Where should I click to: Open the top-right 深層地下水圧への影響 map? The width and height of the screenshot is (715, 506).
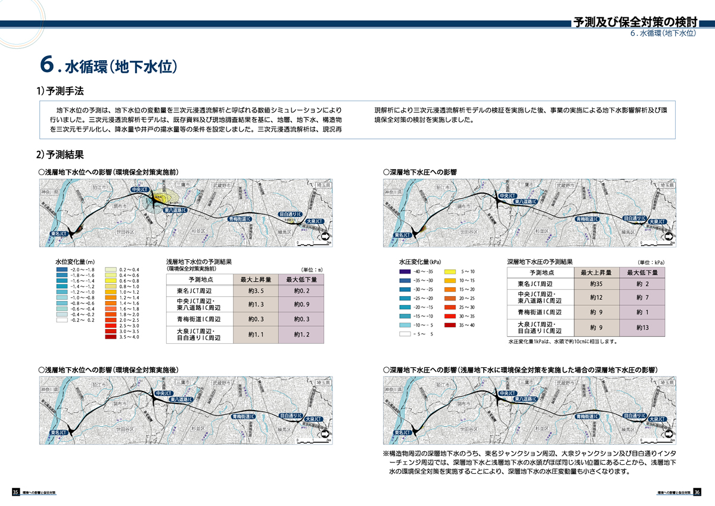[x=530, y=214]
